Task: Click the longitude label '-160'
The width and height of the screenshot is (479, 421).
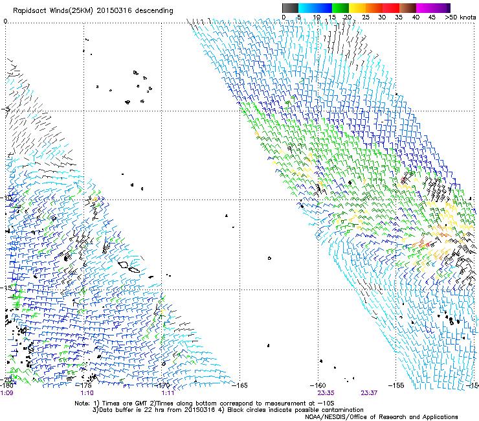Action: coord(318,385)
